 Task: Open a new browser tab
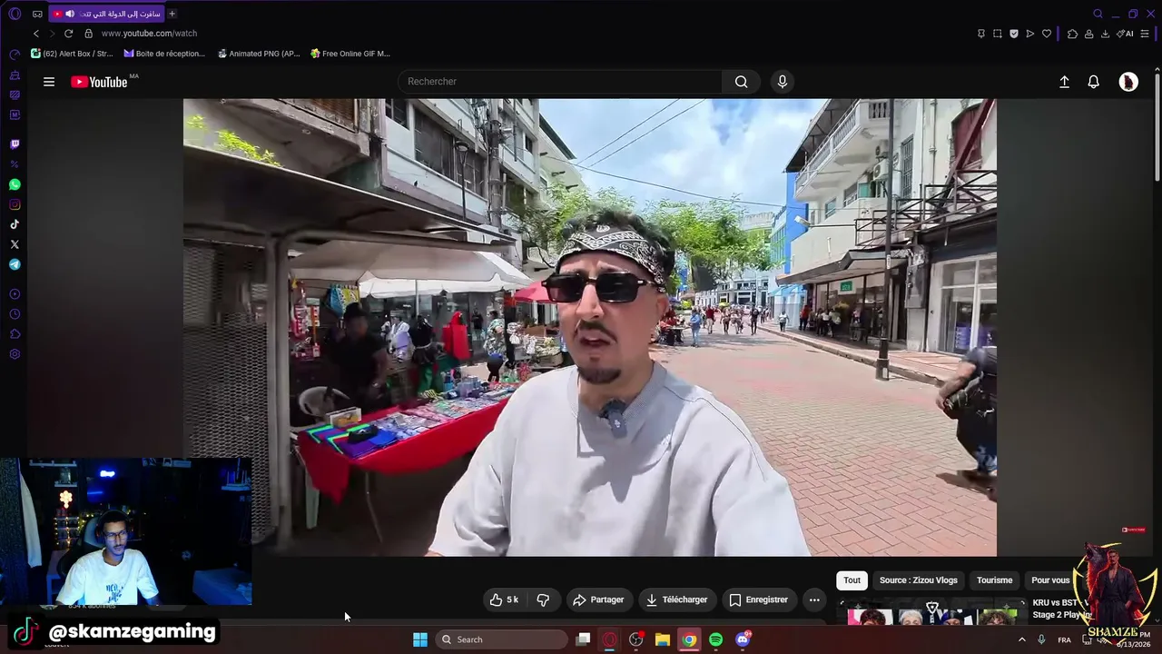click(x=172, y=14)
